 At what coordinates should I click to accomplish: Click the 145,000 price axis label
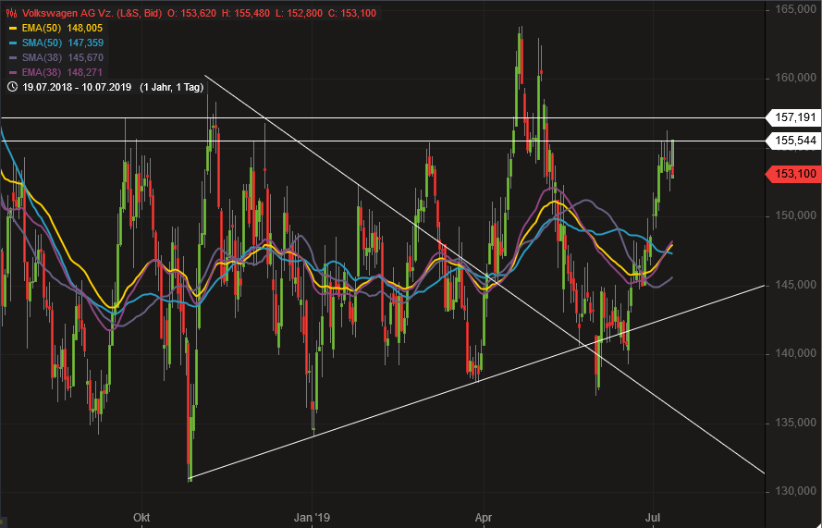pos(796,285)
